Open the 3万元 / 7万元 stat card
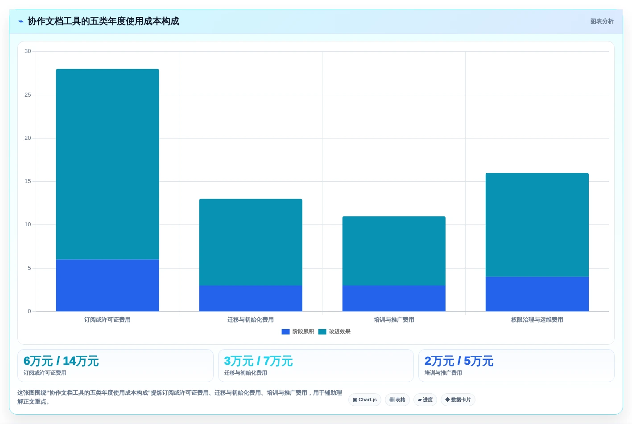The image size is (632, 424). point(316,366)
